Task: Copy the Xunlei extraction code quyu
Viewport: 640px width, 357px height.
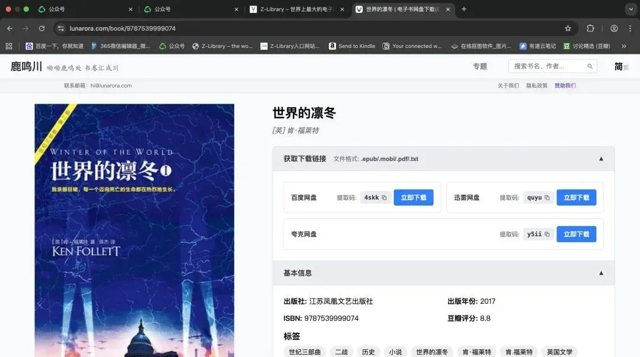Action: 547,198
